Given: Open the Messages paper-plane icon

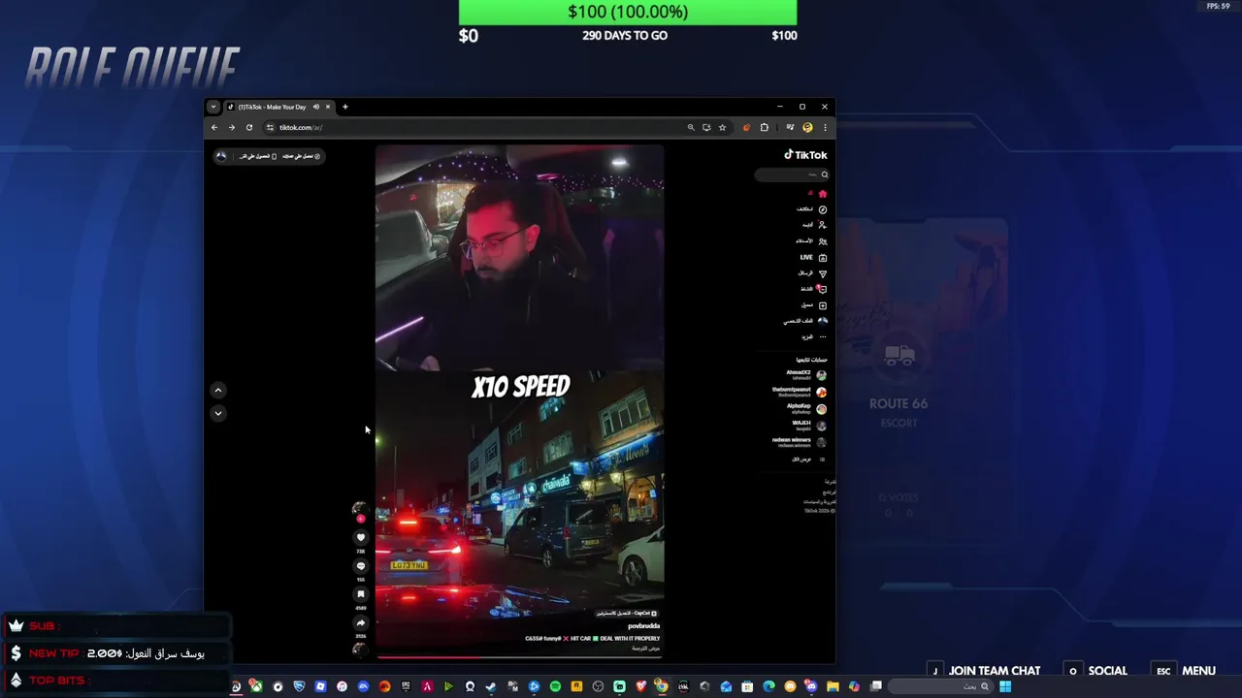Looking at the screenshot, I should coord(823,273).
